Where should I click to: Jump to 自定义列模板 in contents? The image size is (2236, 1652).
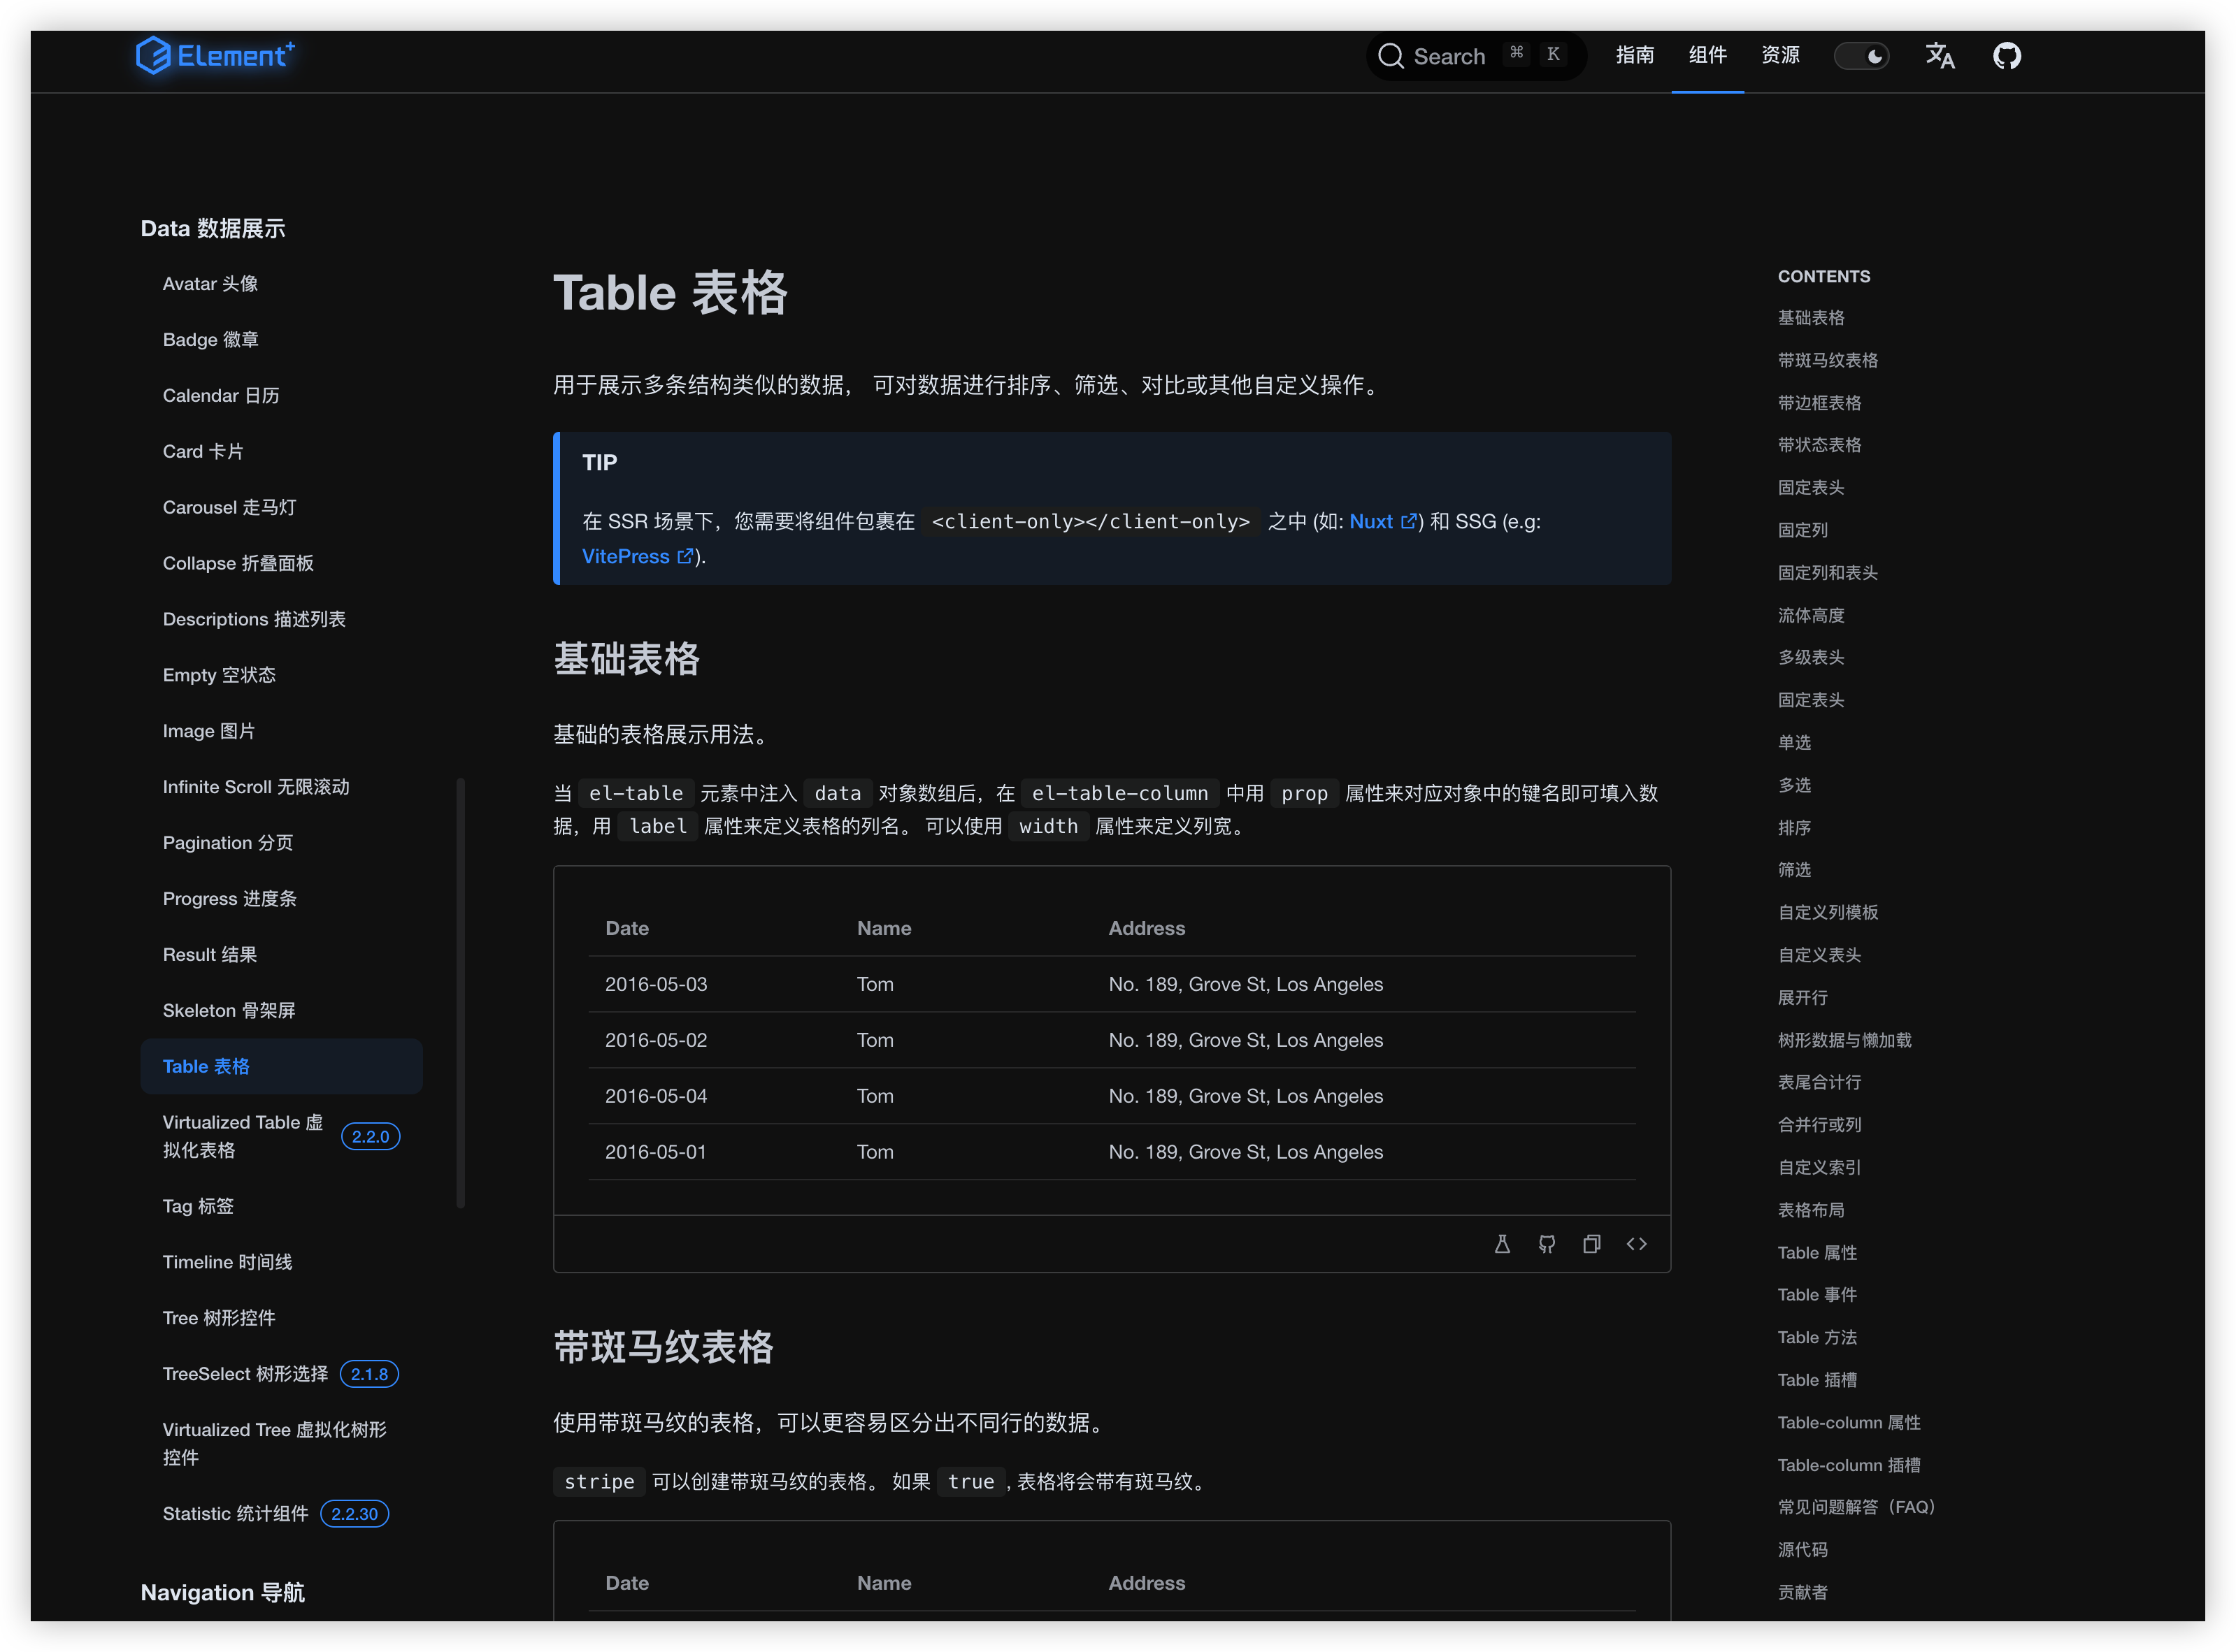[x=1828, y=913]
